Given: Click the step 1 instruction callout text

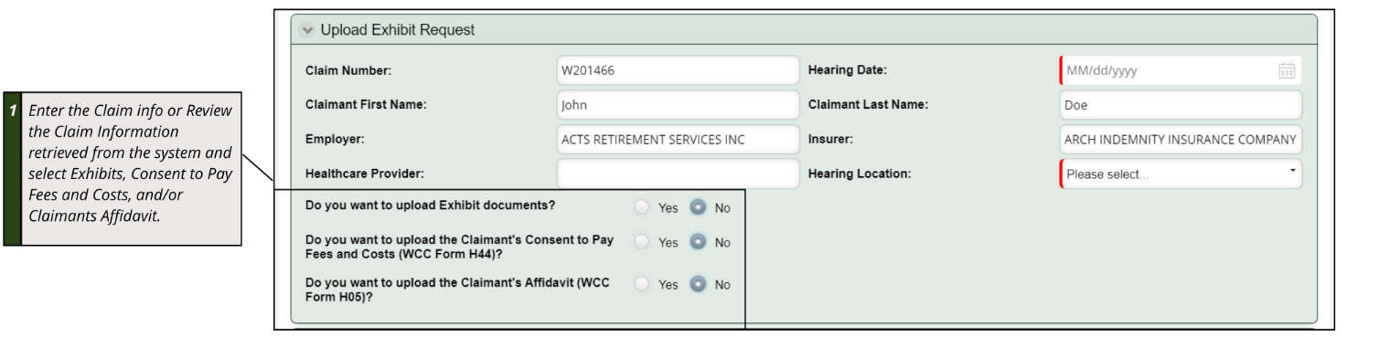Looking at the screenshot, I should 131,163.
